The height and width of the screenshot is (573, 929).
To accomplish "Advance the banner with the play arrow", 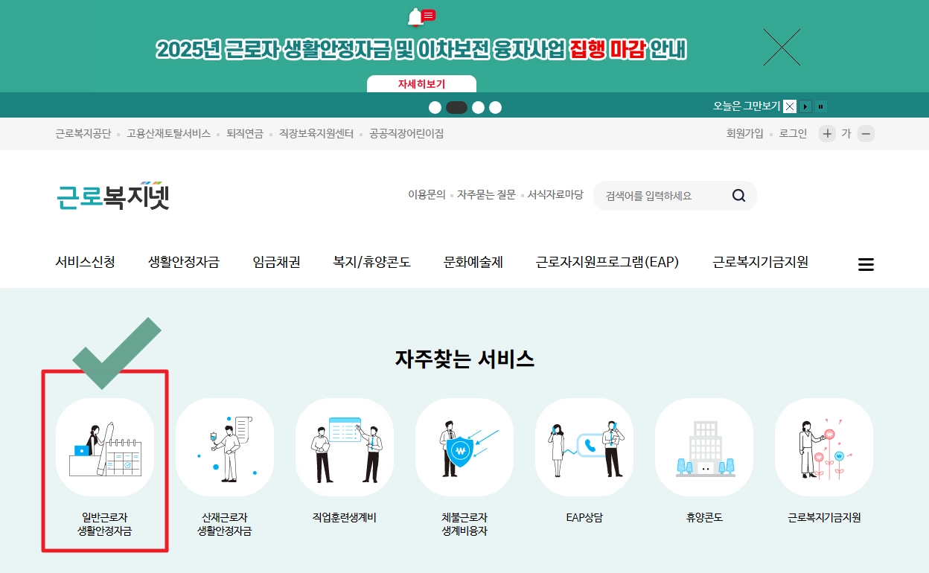I will coord(805,106).
